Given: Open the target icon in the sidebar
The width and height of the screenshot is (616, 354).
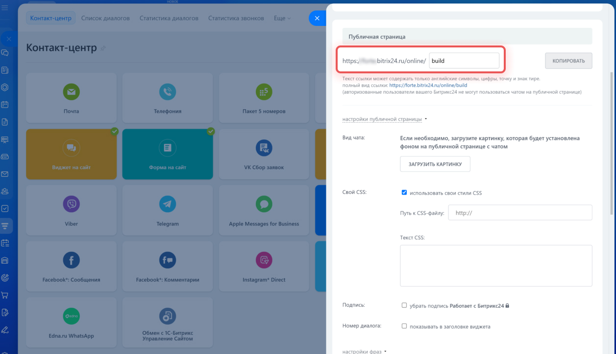Looking at the screenshot, I should tap(5, 277).
